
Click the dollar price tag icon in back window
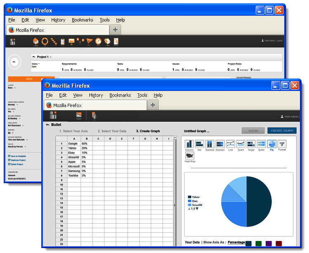coord(107,41)
